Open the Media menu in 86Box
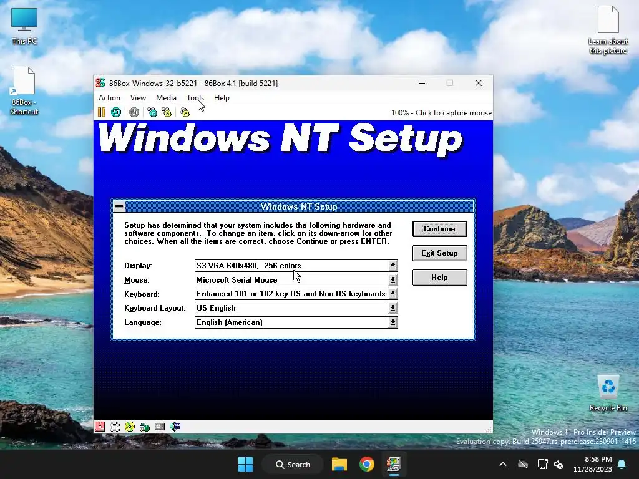The height and width of the screenshot is (479, 639). [x=166, y=98]
